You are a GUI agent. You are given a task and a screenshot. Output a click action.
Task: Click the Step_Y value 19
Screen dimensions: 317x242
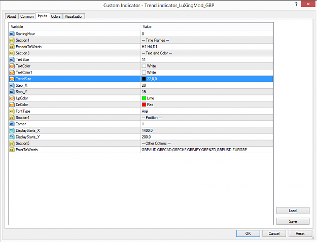click(x=144, y=92)
